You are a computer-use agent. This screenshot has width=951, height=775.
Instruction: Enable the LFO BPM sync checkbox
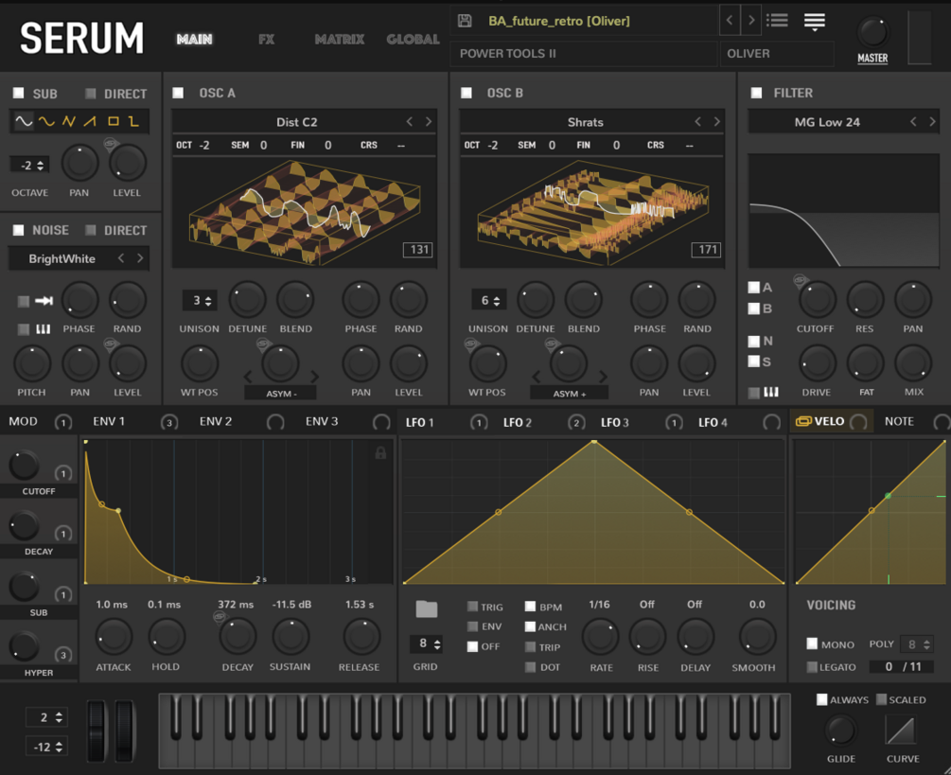click(530, 607)
